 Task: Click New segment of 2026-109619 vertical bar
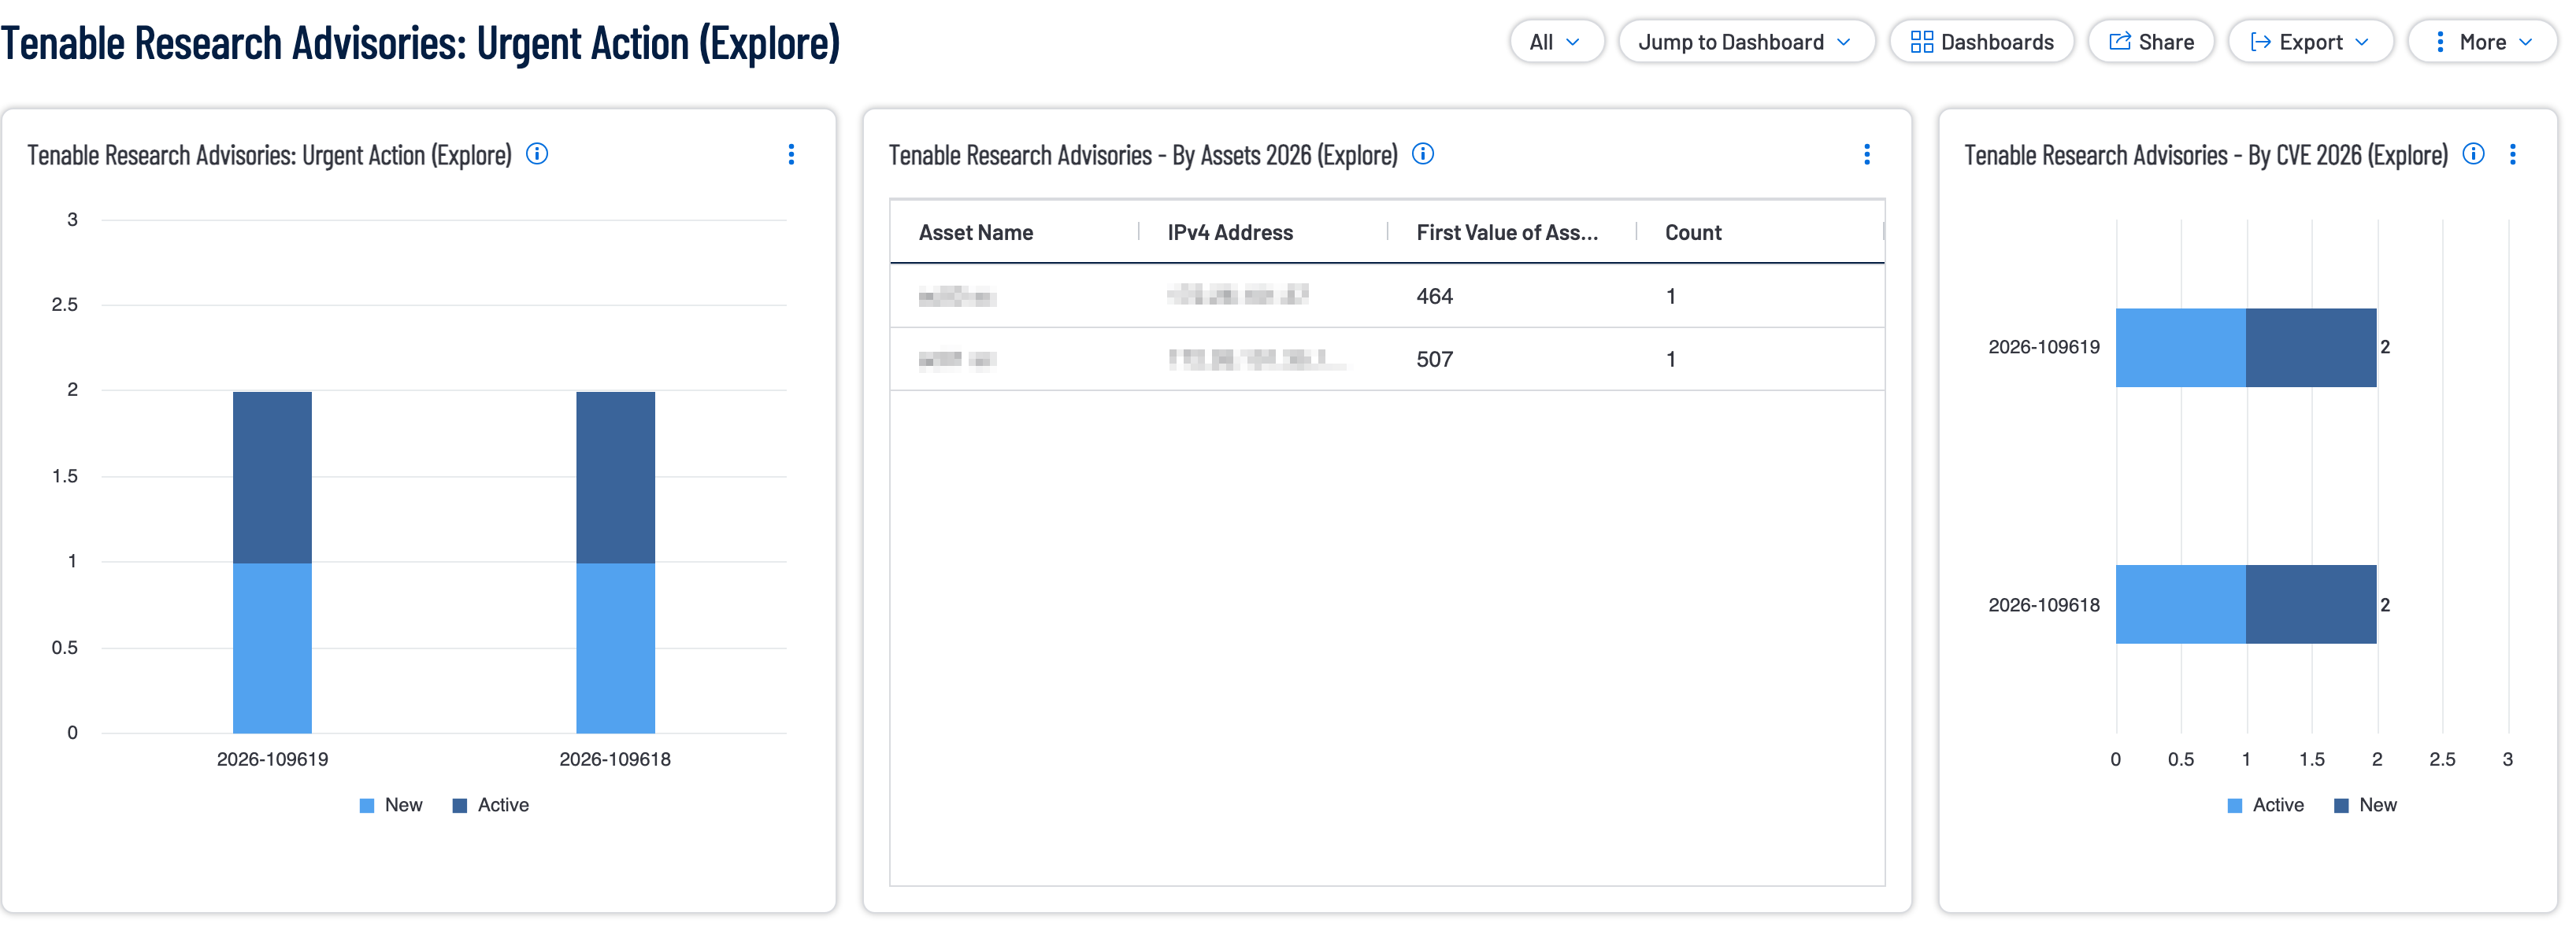[x=272, y=648]
